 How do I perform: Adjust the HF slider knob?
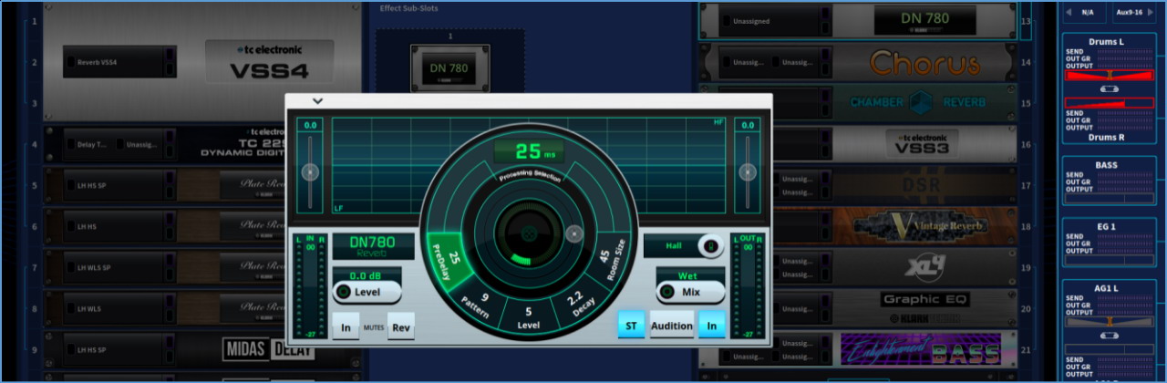tap(748, 171)
